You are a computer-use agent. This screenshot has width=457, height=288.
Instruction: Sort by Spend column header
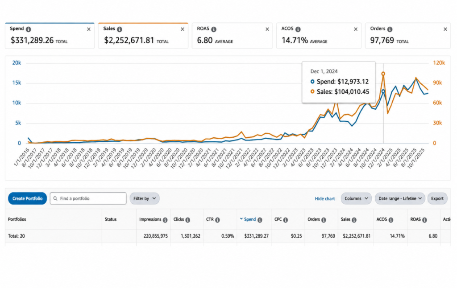click(x=250, y=219)
